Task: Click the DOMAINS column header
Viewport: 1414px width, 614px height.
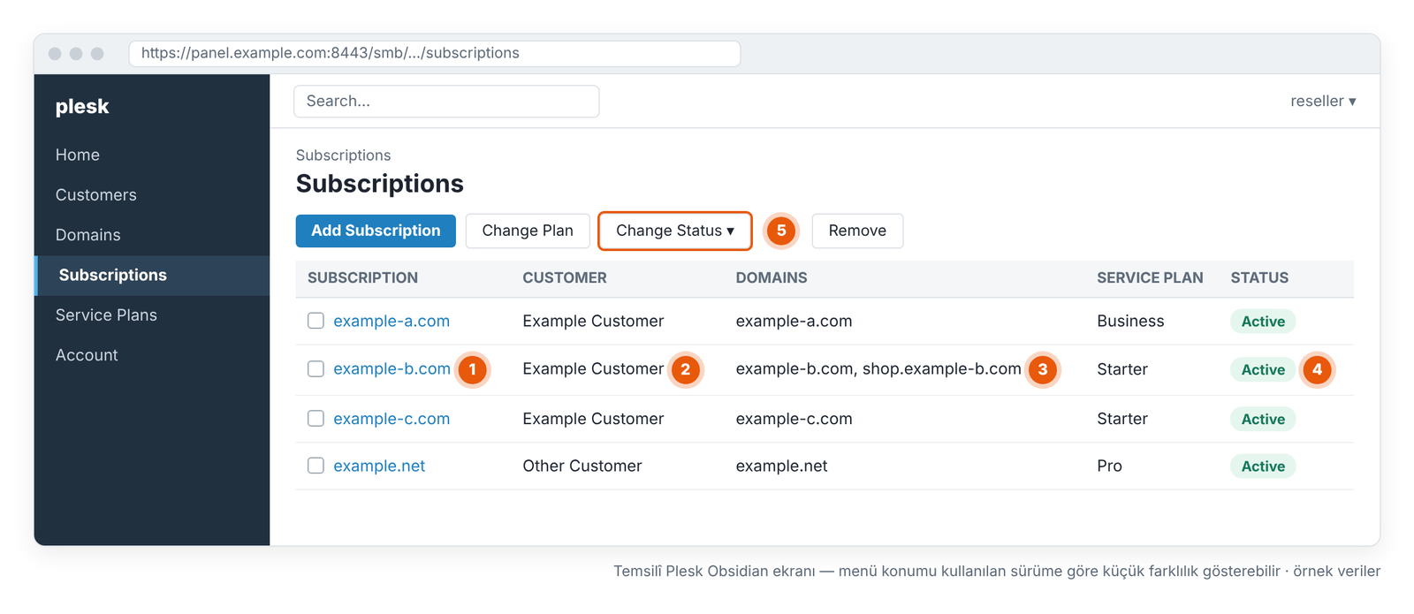Action: click(772, 277)
